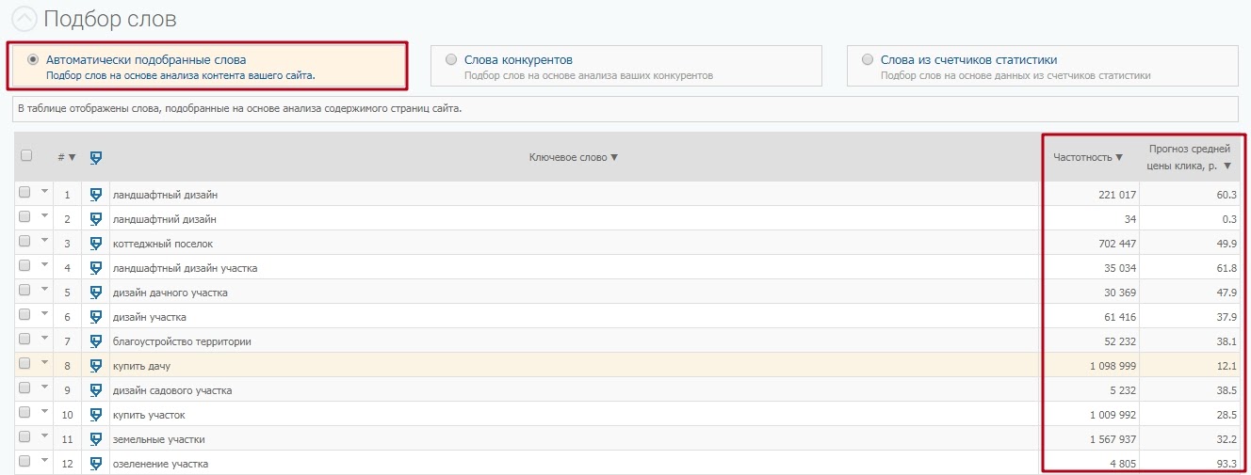The height and width of the screenshot is (475, 1251).
Task: Click the icon beside коттеджный поселок
Action: (95, 244)
